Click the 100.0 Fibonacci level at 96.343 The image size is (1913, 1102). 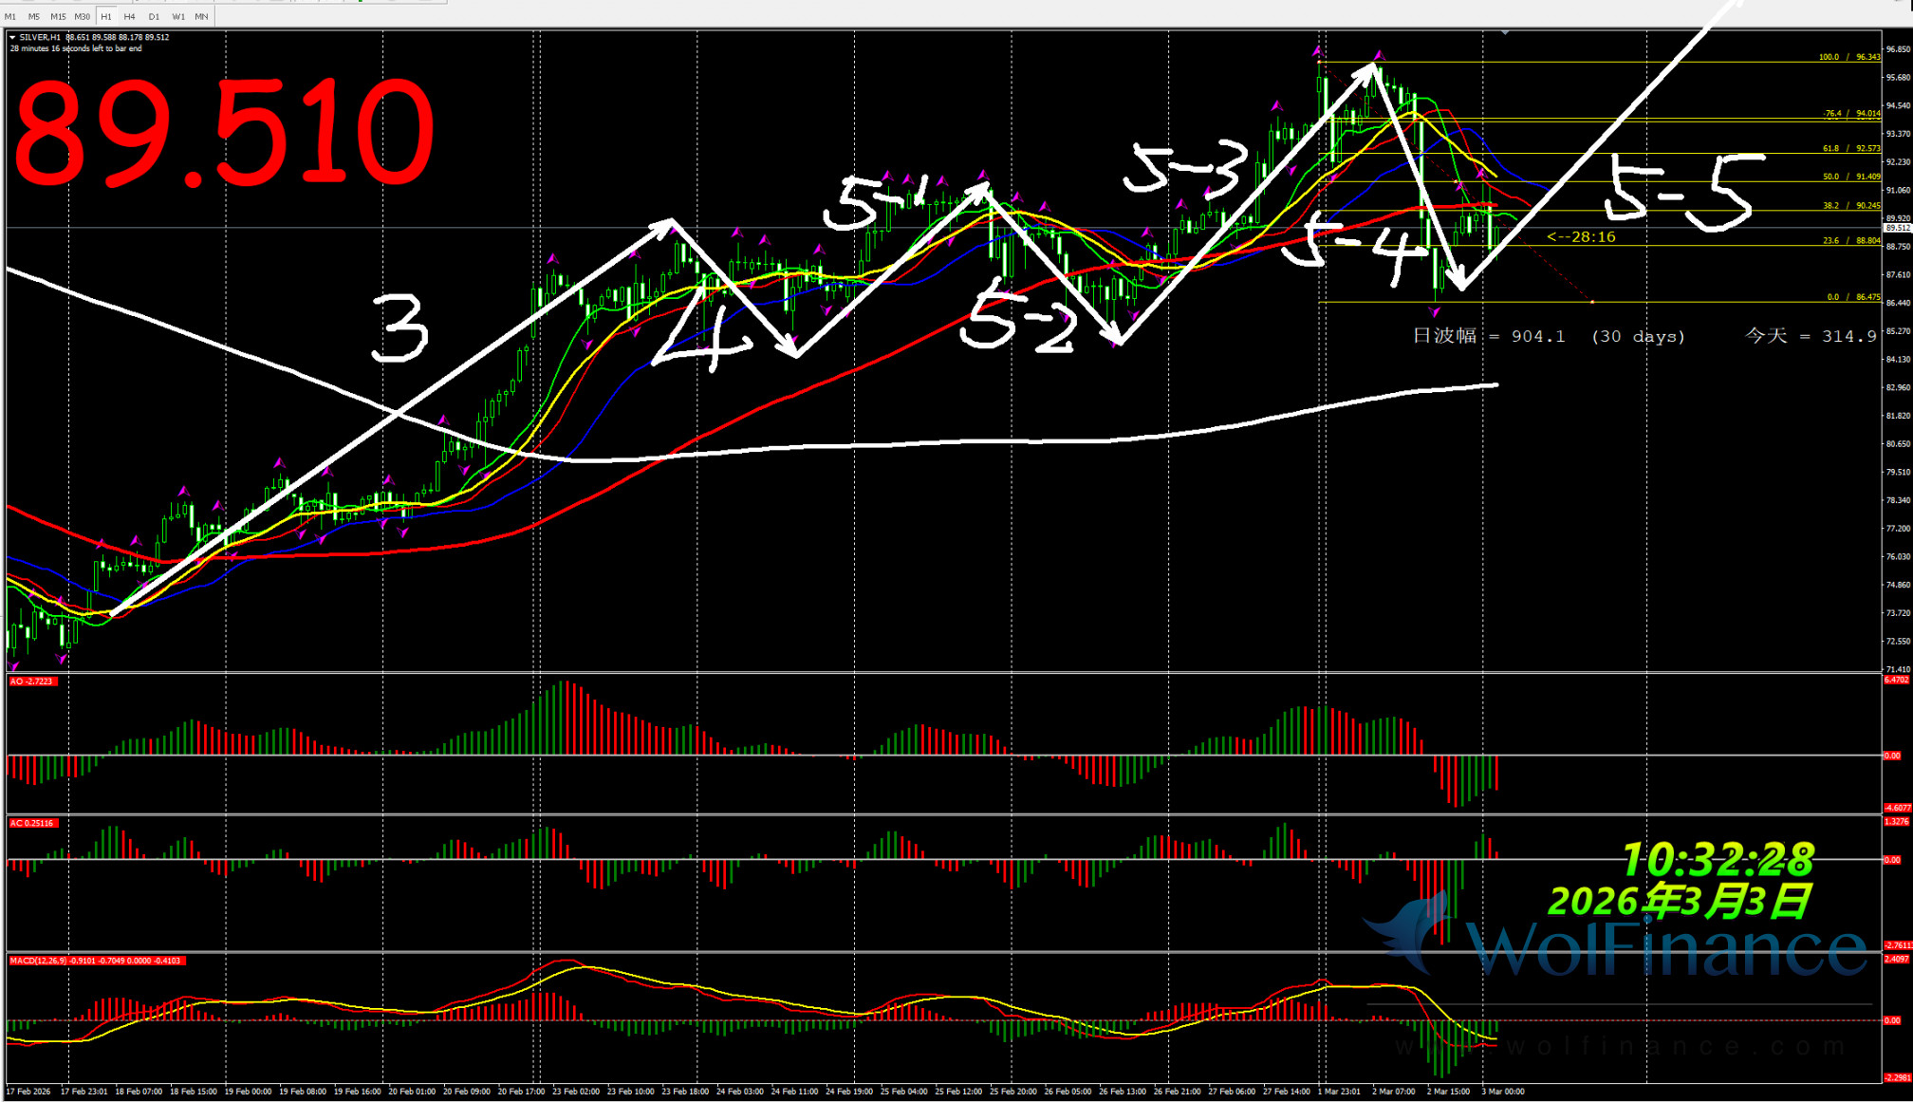pyautogui.click(x=1848, y=57)
